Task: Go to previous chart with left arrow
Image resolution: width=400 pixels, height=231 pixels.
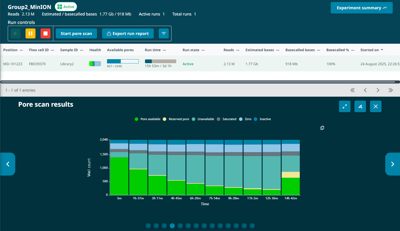Action: [8, 164]
